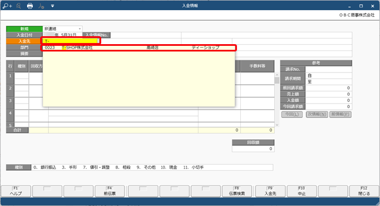The width and height of the screenshot is (380, 206).
Task: Click the 前情報(P) button
Action: [x=340, y=114]
